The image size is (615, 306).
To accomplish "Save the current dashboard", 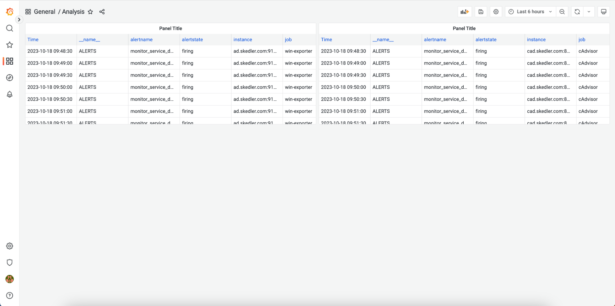I will click(x=481, y=11).
